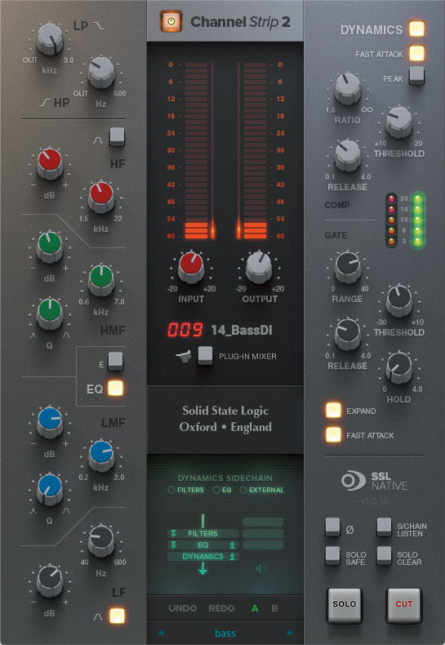The width and height of the screenshot is (445, 645).
Task: Click the REDO button
Action: coord(221,608)
